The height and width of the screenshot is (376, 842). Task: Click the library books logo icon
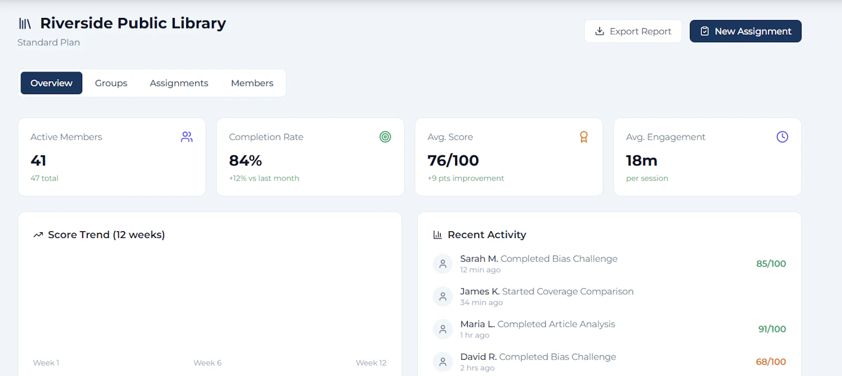pyautogui.click(x=25, y=24)
